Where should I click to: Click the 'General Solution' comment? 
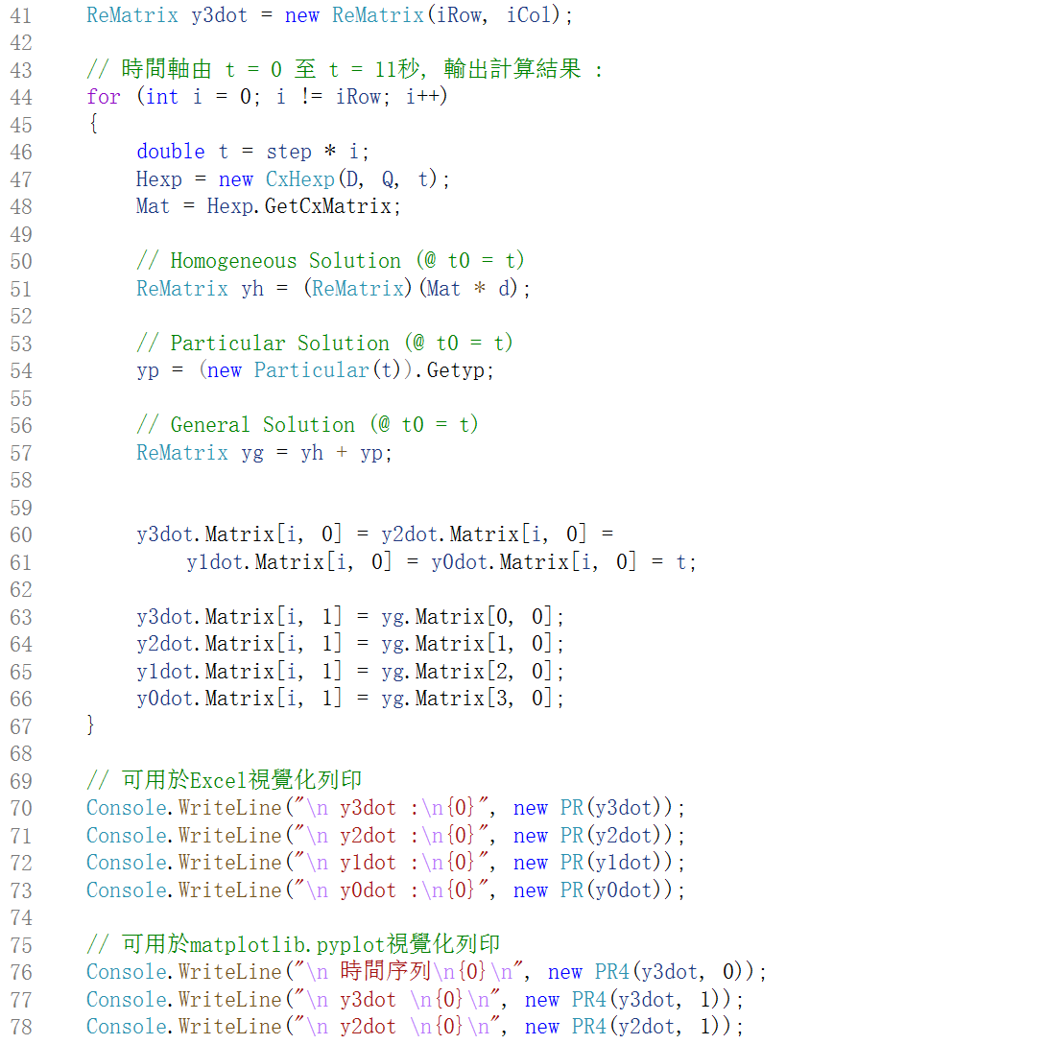tap(307, 424)
